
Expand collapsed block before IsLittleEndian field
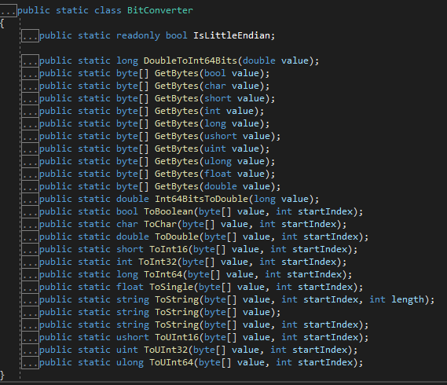coord(30,36)
